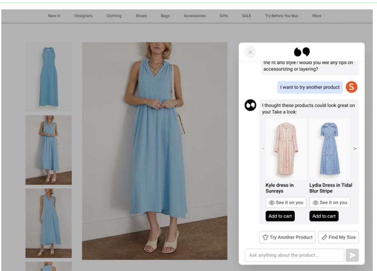
Task: Send the chat message with arrow button
Action: point(352,255)
